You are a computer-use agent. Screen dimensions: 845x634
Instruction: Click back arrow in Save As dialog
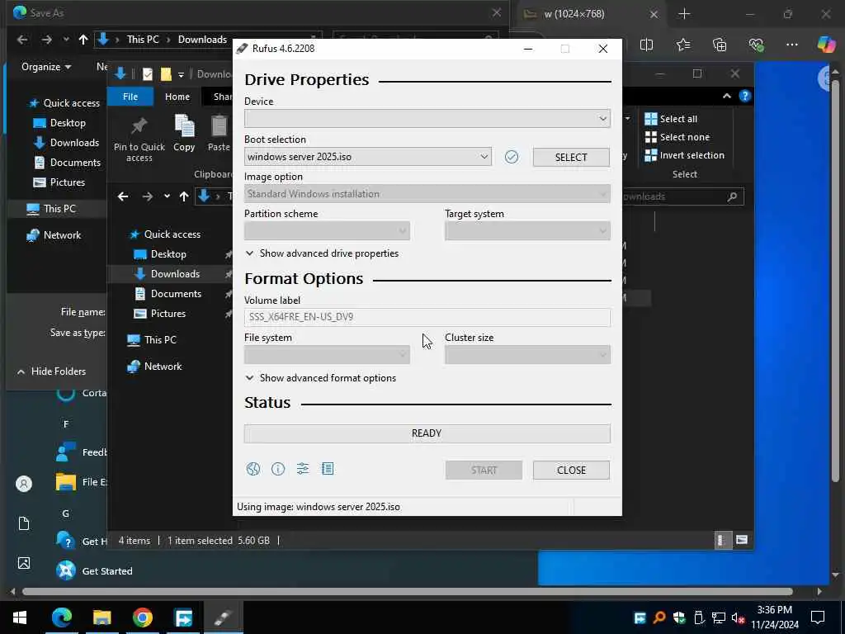22,40
